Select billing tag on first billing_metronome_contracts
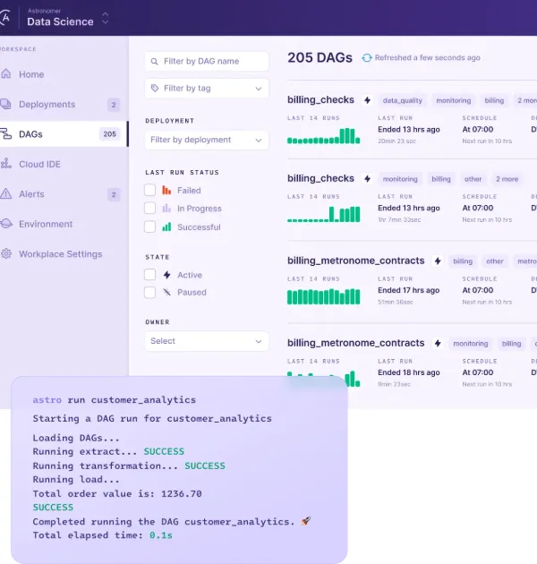This screenshot has height=564, width=537. pyautogui.click(x=463, y=261)
